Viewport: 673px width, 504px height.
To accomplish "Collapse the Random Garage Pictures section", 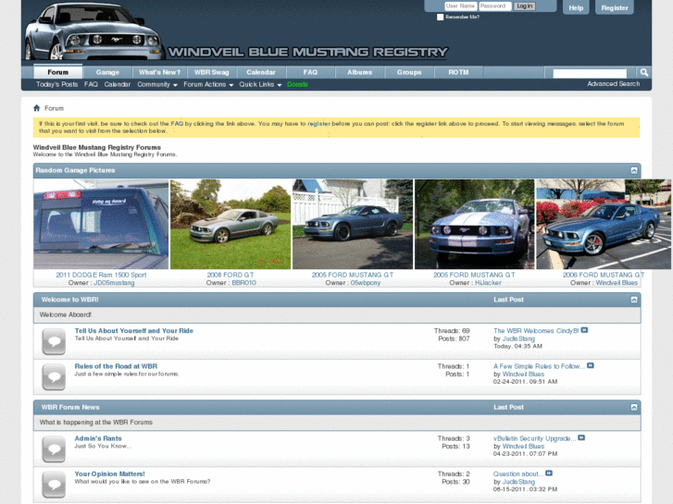I will (634, 171).
